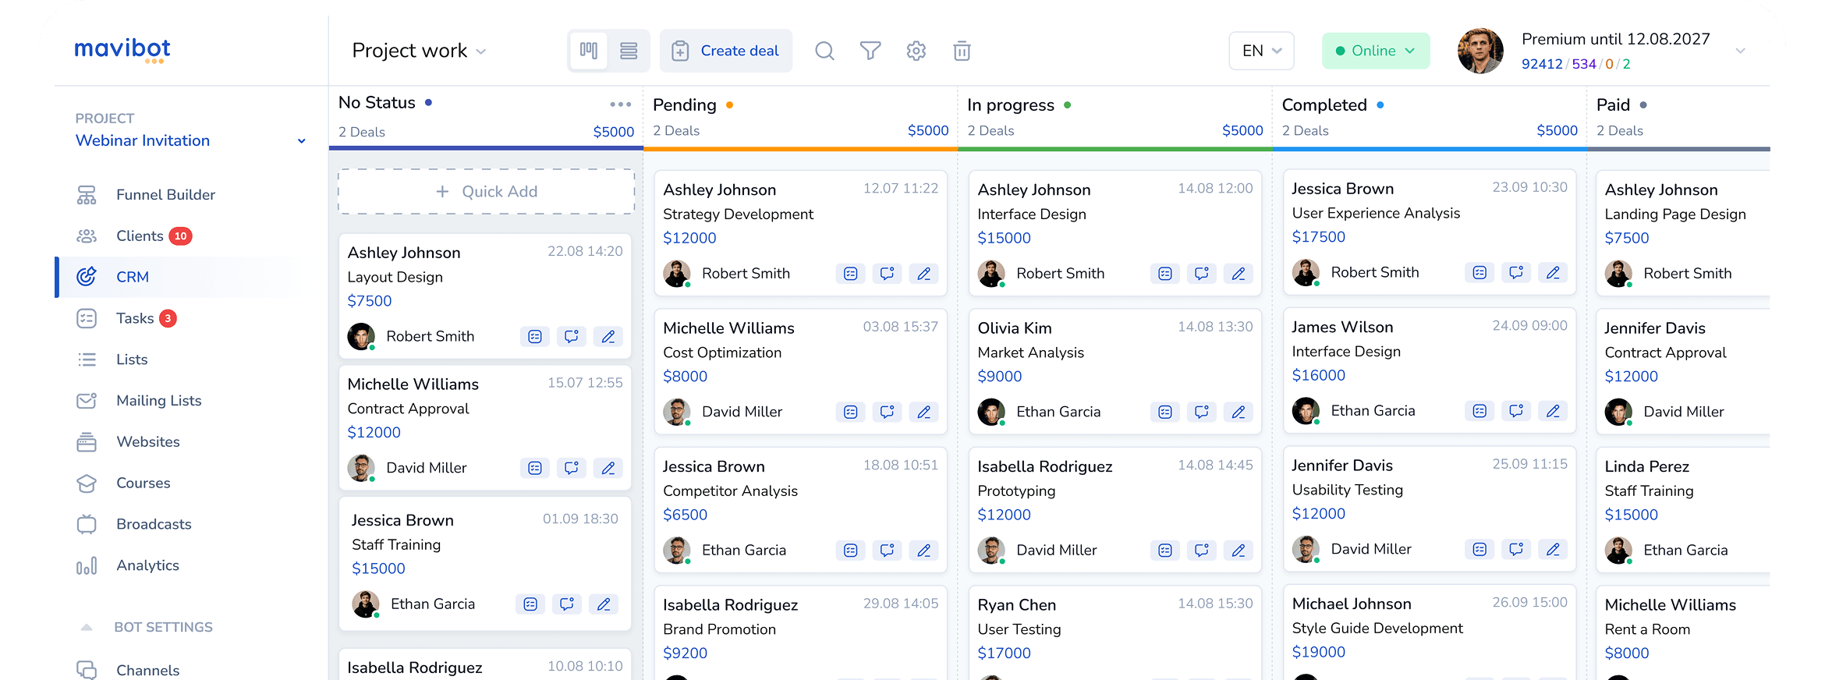This screenshot has width=1825, height=680.
Task: Open chat icon on Usability Testing card
Action: click(1516, 550)
